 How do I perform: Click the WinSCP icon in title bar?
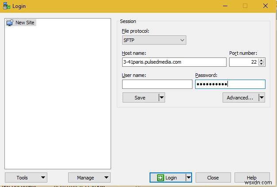(7, 6)
